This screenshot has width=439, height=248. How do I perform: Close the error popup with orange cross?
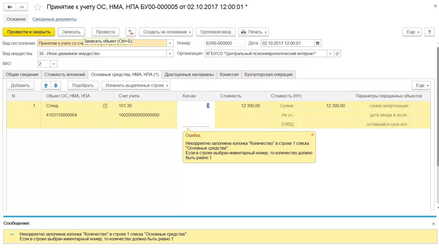click(312, 135)
